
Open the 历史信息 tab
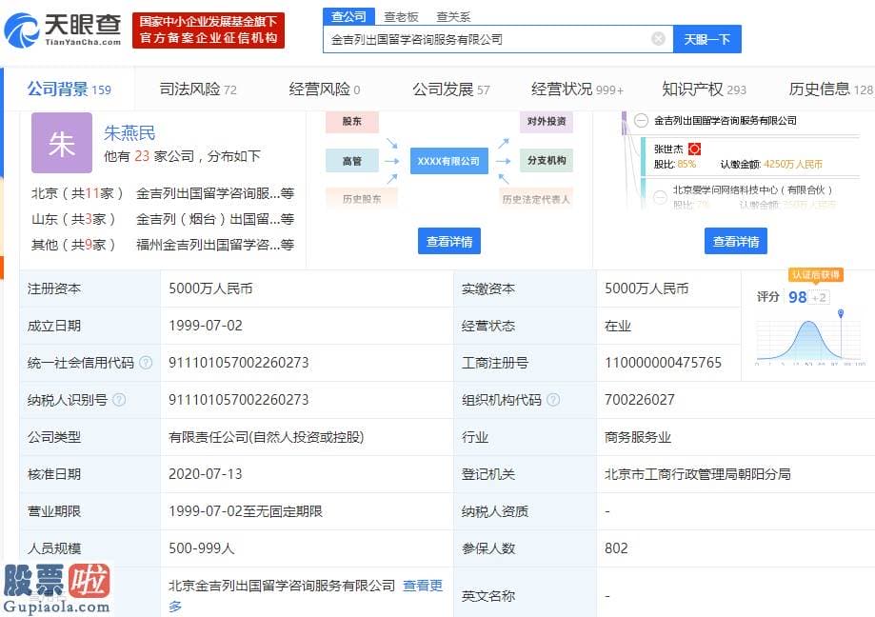point(830,90)
